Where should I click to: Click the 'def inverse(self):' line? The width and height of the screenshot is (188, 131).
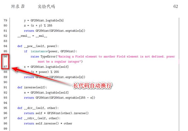32,87
